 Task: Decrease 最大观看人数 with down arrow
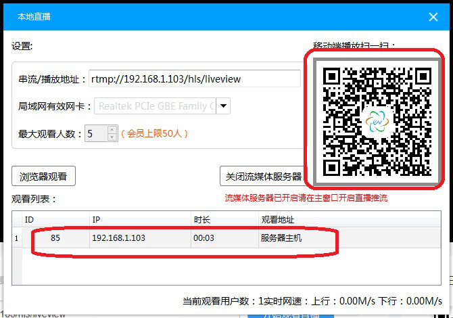coord(112,137)
